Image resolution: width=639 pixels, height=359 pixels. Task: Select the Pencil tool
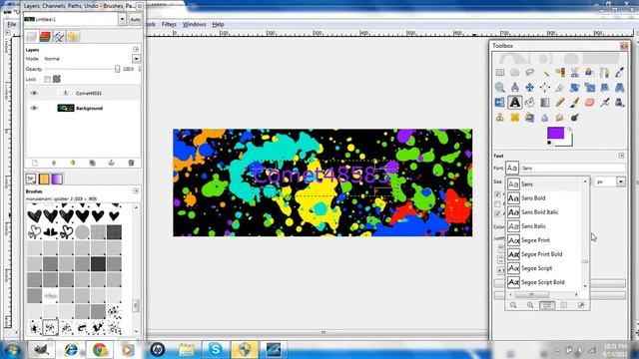click(560, 102)
